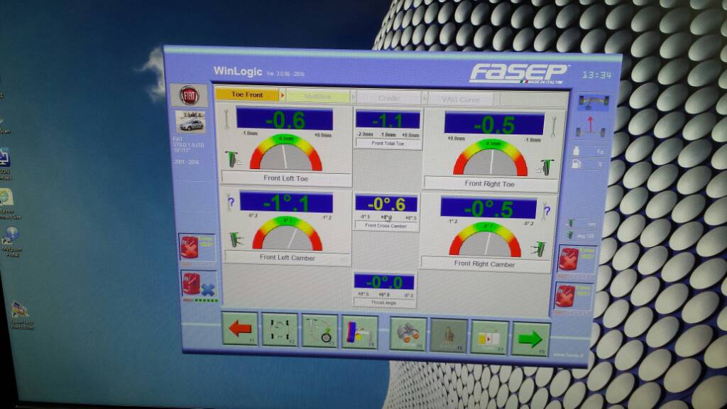Open the Fiat Stilo vehicle thumbnail
727x409 pixels.
coord(190,122)
